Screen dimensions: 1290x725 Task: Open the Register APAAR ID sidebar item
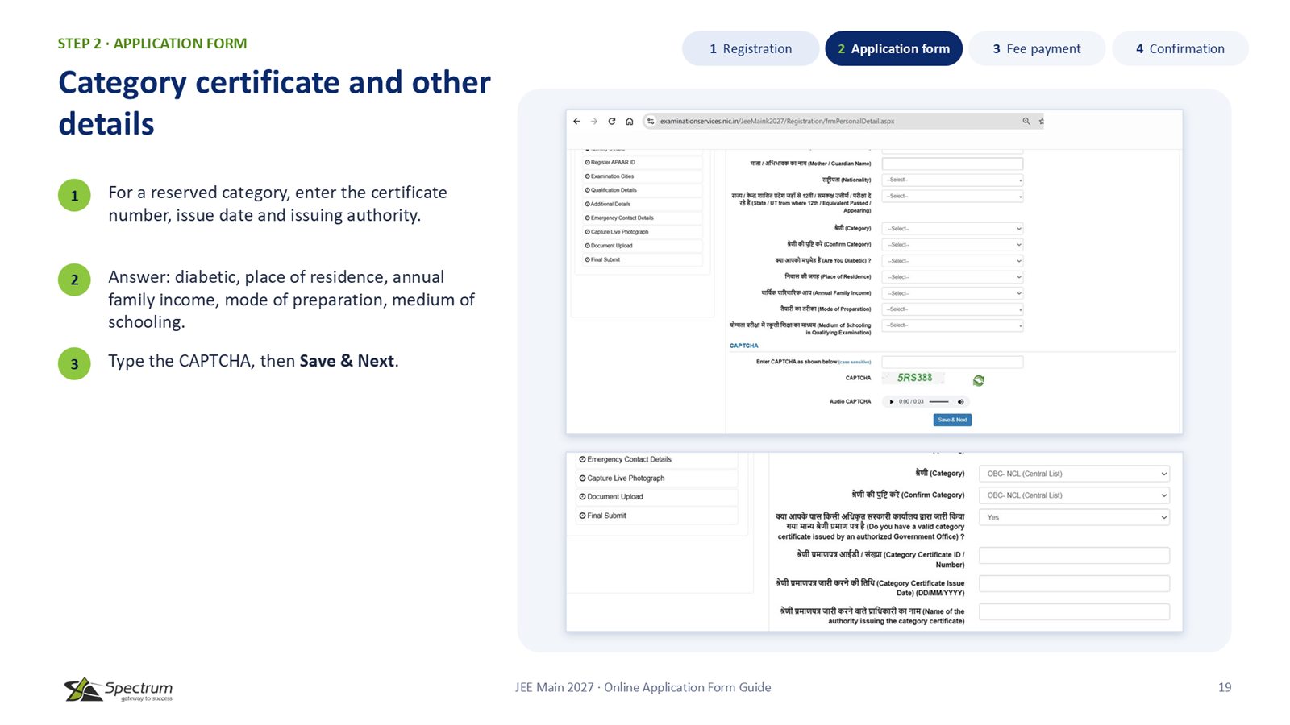(642, 162)
